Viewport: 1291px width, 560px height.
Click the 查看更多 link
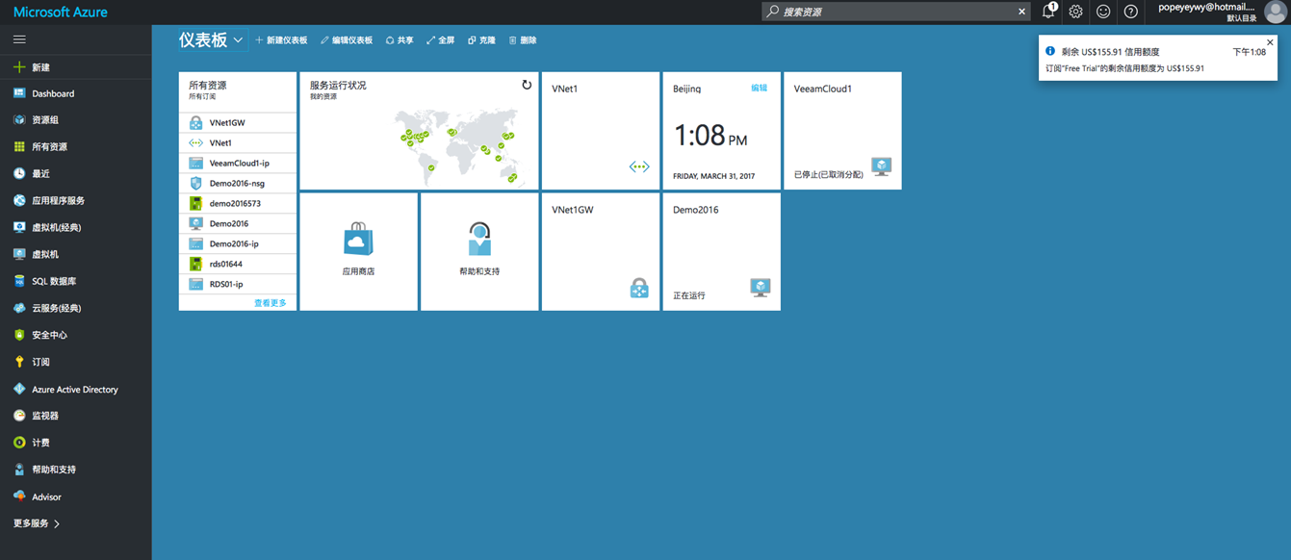(x=271, y=302)
